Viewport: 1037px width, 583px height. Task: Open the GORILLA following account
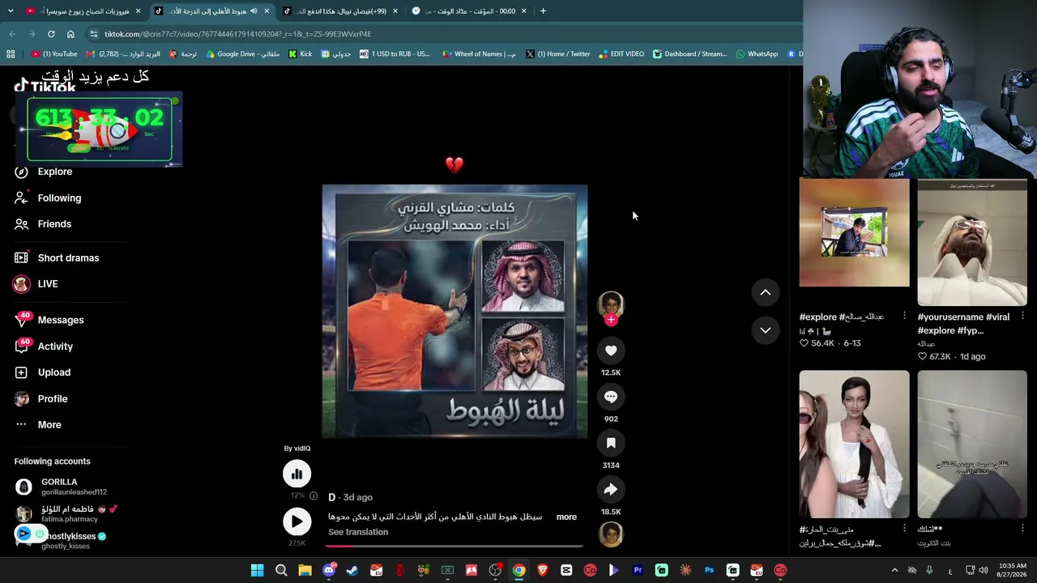tap(70, 487)
